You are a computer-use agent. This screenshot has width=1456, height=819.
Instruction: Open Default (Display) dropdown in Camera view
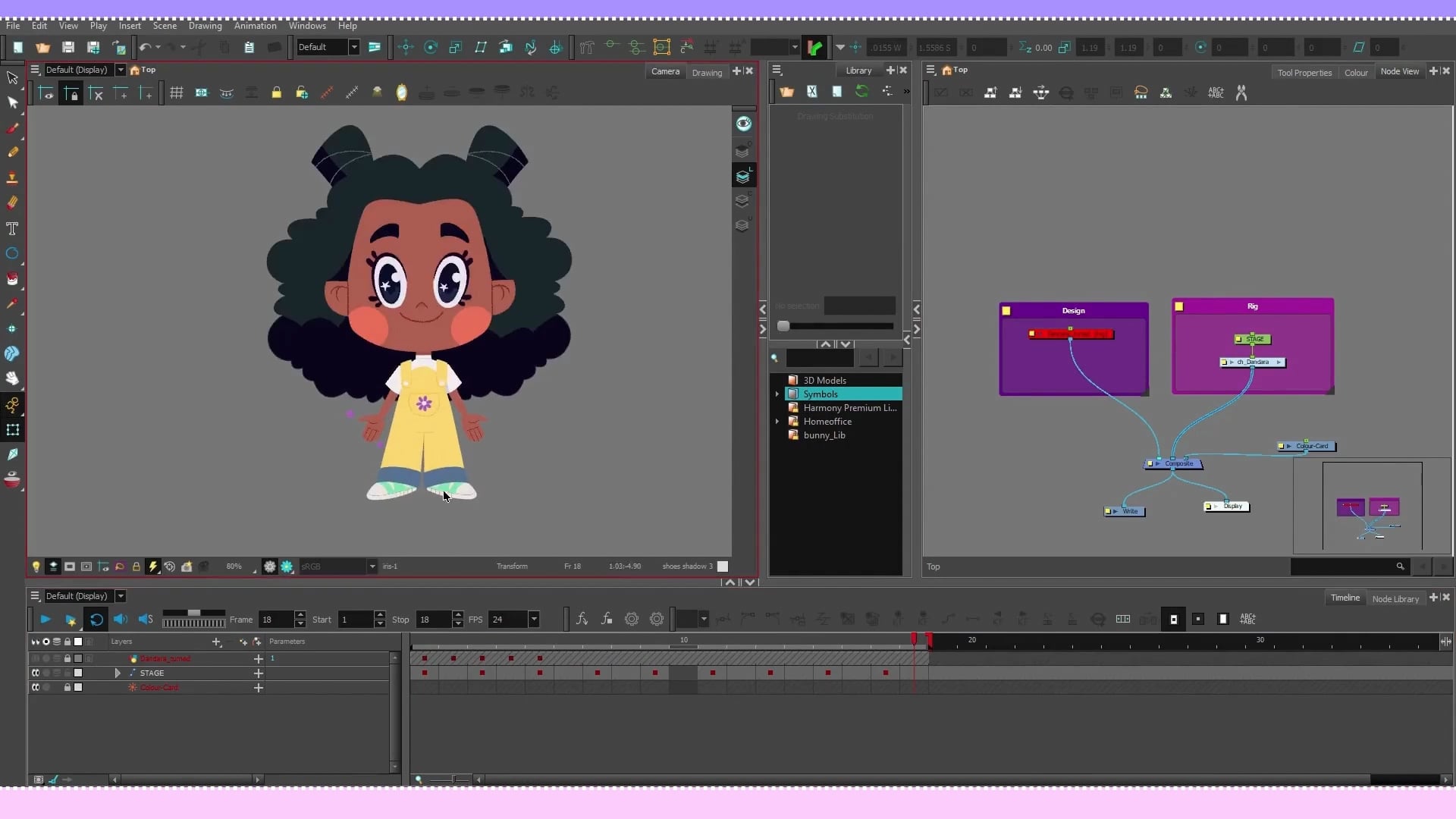[x=120, y=70]
